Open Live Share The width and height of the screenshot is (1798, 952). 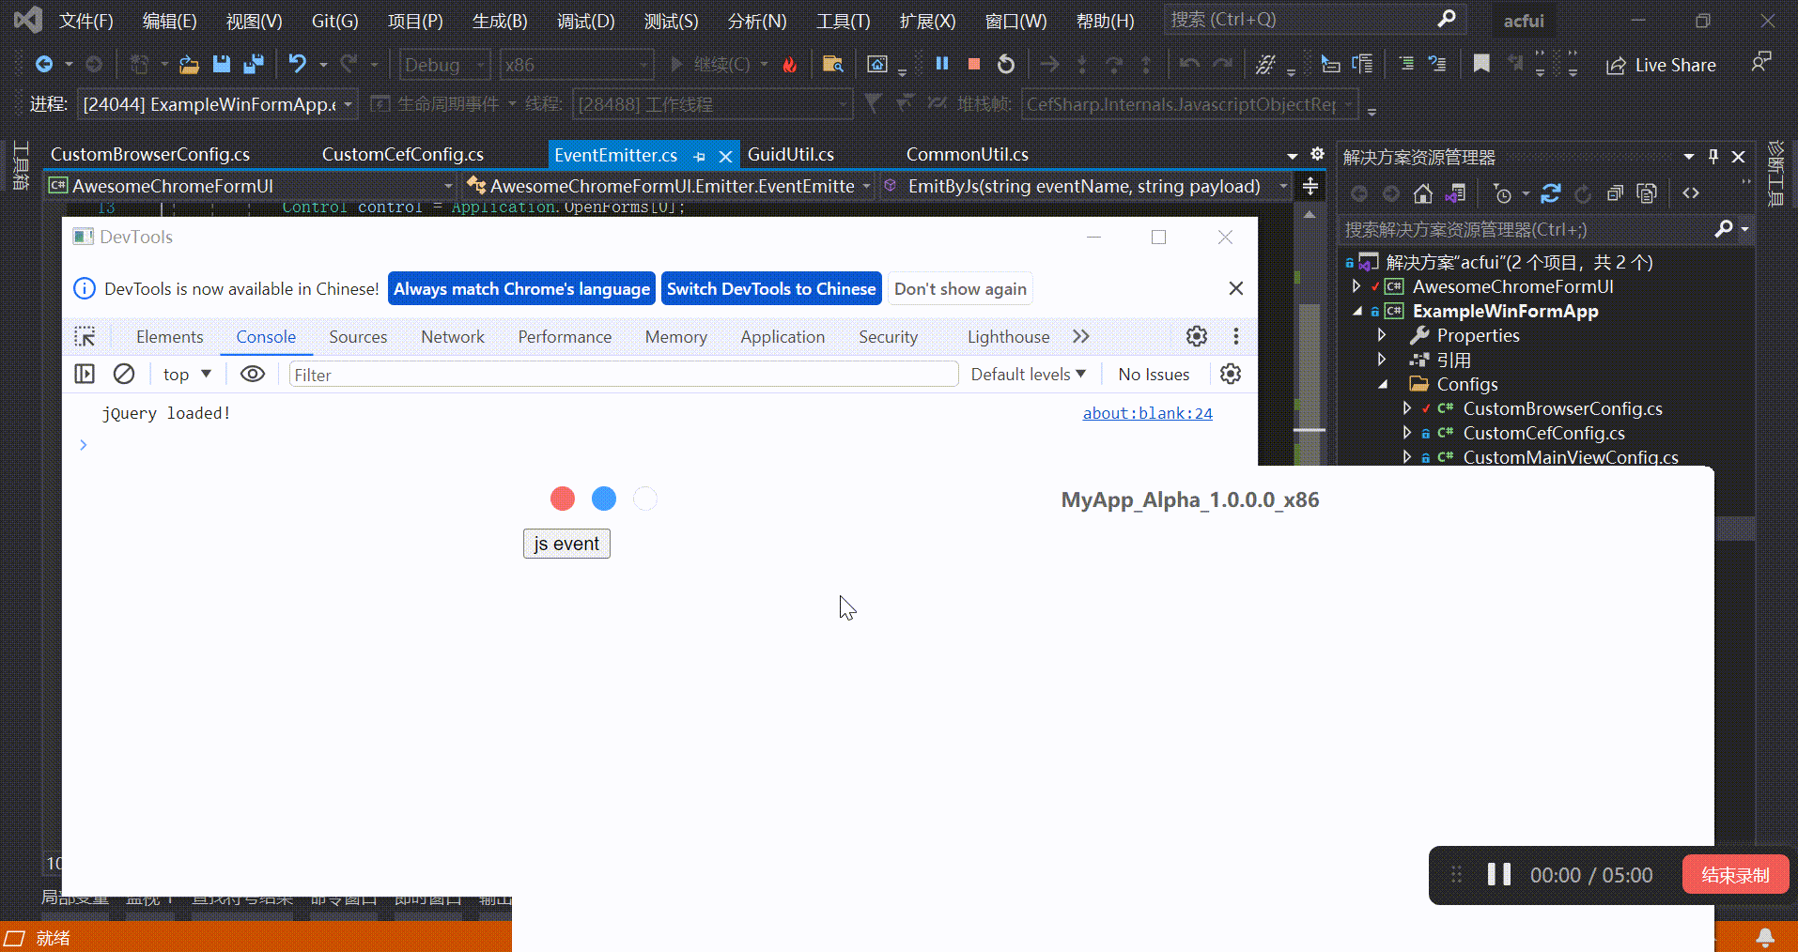1661,65
